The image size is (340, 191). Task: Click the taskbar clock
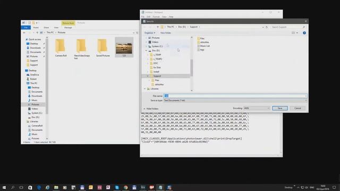point(323,187)
